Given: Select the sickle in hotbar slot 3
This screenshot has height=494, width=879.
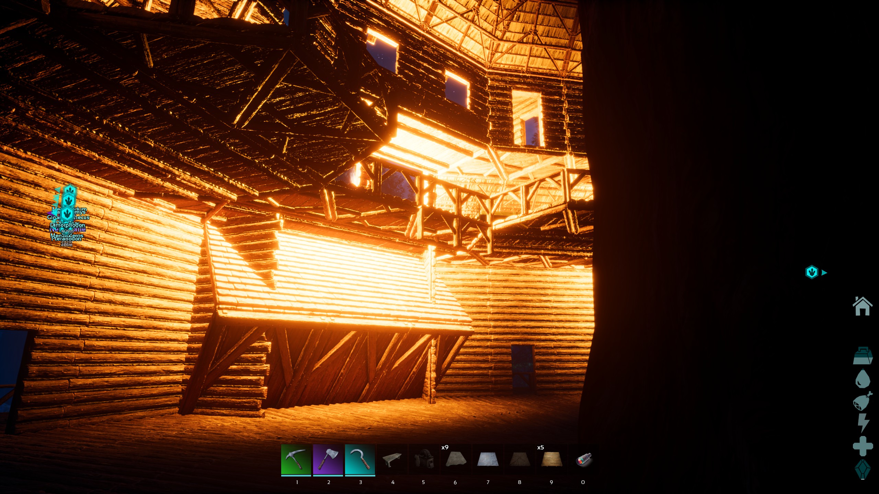Looking at the screenshot, I should tap(360, 460).
